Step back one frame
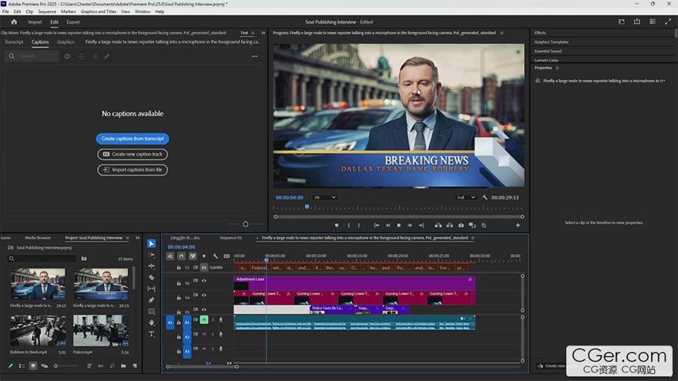Screen dimensions: 678x381 (x=388, y=225)
